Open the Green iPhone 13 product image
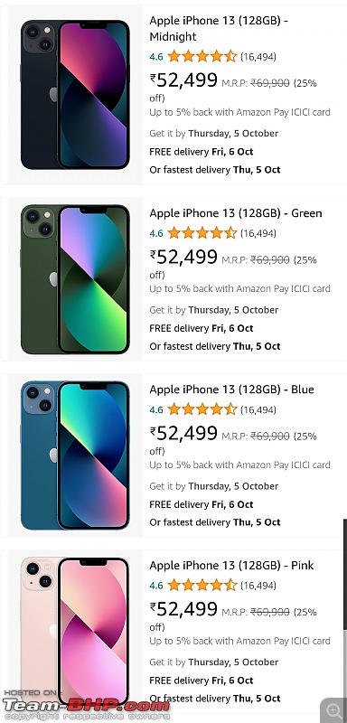 coord(75,279)
